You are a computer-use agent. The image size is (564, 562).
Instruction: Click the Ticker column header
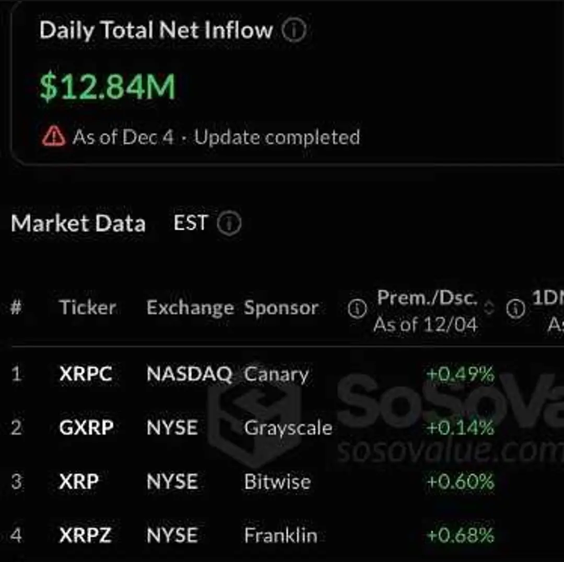coord(87,308)
